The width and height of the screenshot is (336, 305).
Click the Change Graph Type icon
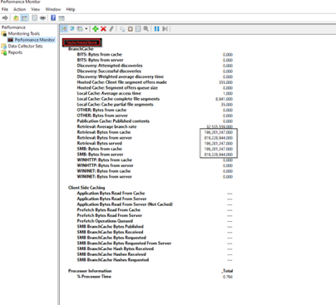point(80,28)
